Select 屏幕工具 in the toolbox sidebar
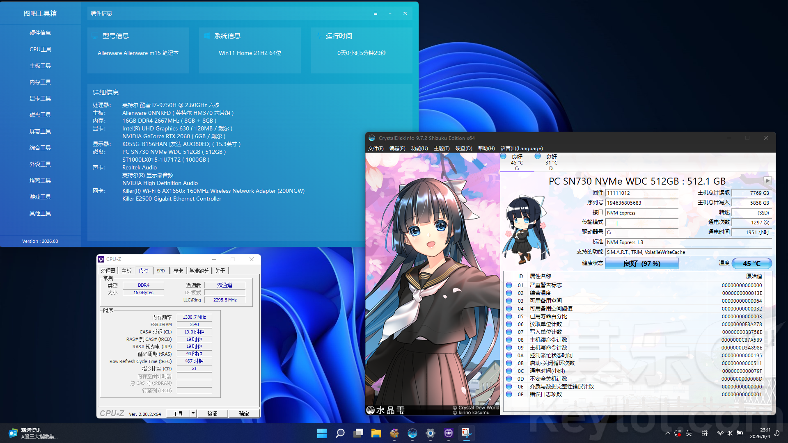The width and height of the screenshot is (788, 443). [x=40, y=131]
